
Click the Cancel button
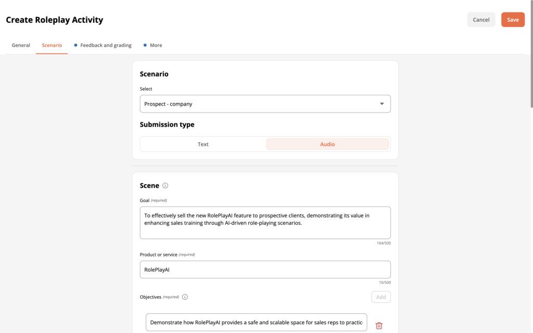pos(481,20)
